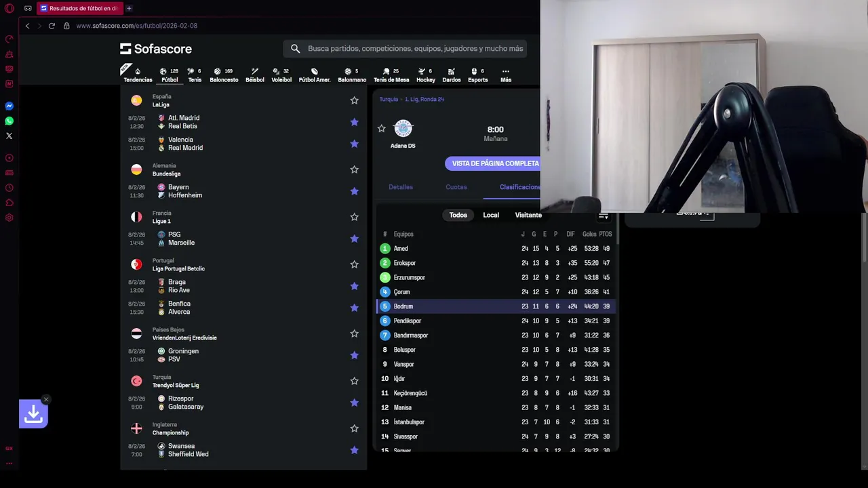Open the Groningen vs PSV match
This screenshot has height=488, width=868.
pyautogui.click(x=244, y=355)
